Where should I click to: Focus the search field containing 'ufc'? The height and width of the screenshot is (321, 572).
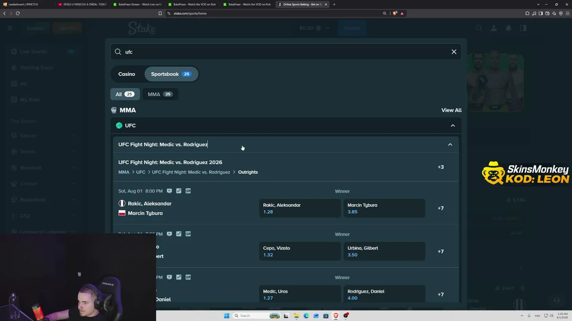[286, 52]
